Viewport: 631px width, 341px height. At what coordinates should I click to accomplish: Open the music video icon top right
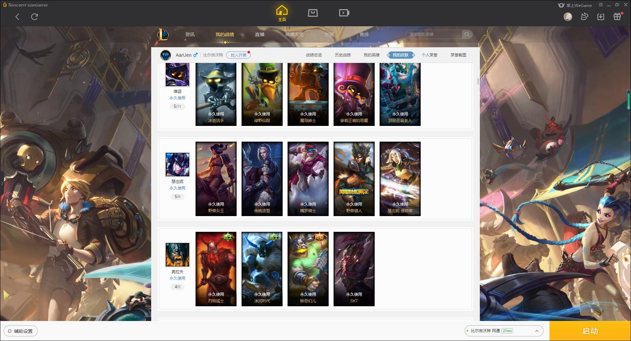[x=584, y=17]
